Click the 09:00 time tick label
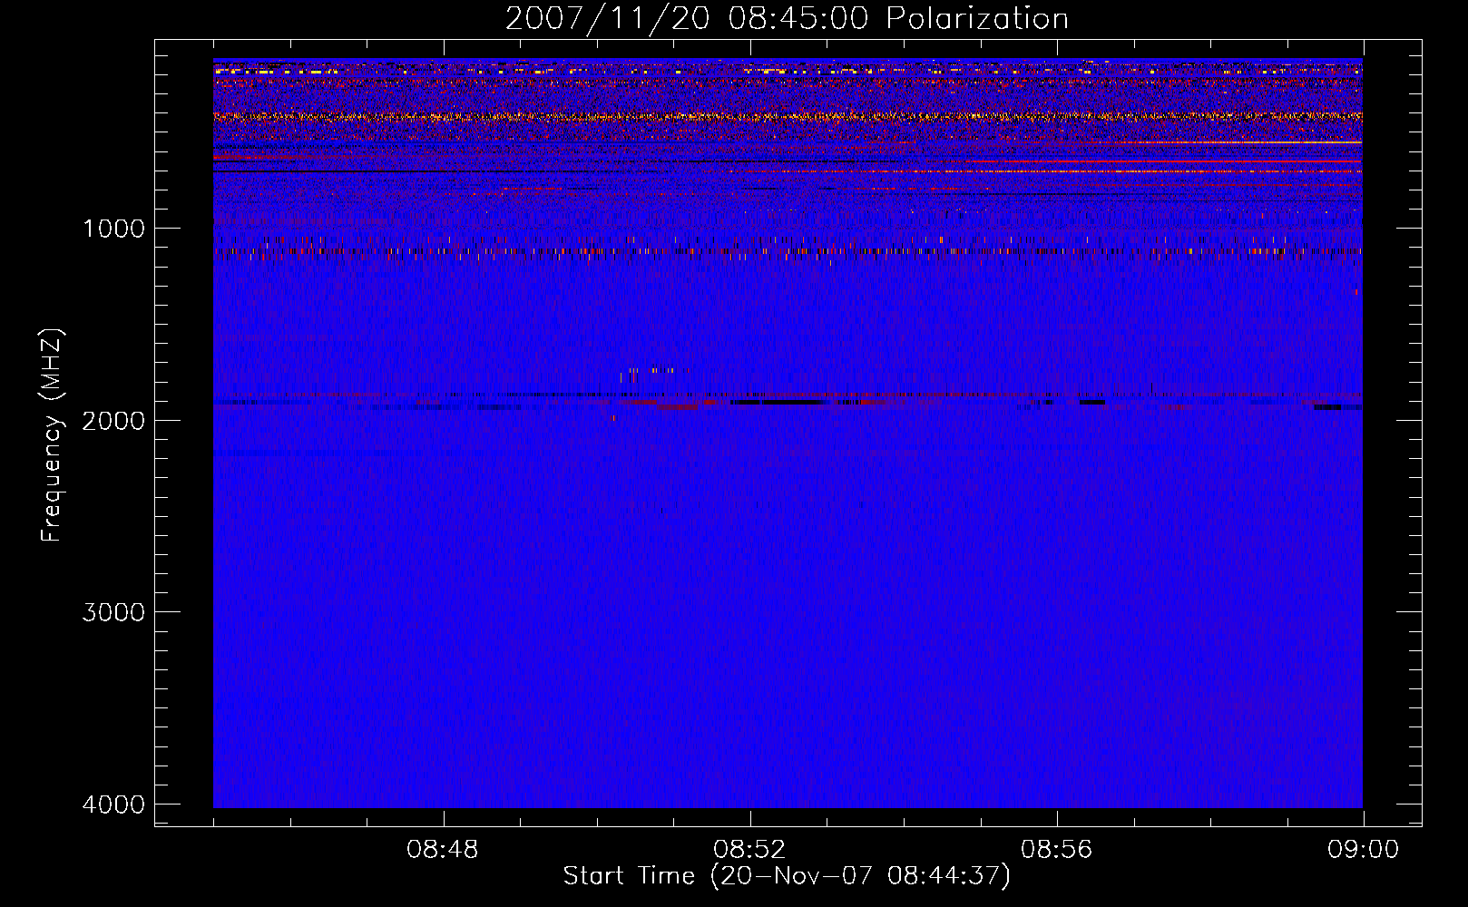The image size is (1468, 907). [x=1363, y=850]
